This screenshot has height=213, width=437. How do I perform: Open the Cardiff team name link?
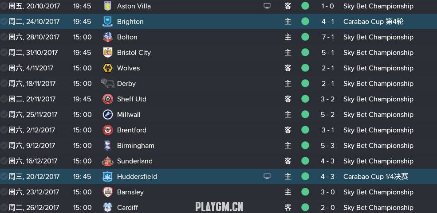tap(127, 207)
